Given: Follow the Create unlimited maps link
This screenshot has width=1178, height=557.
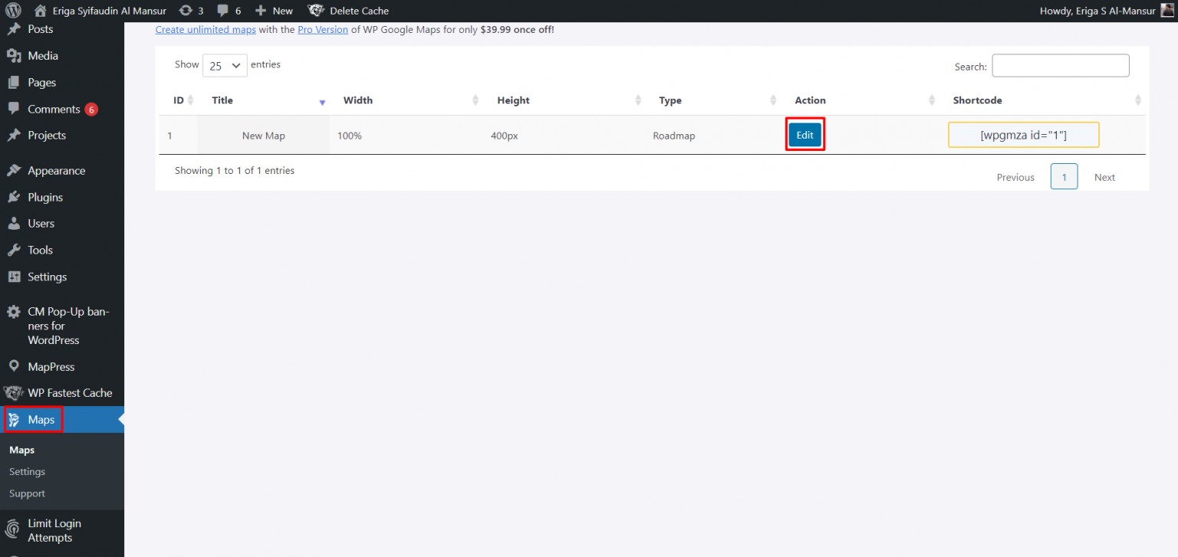Looking at the screenshot, I should pos(206,30).
